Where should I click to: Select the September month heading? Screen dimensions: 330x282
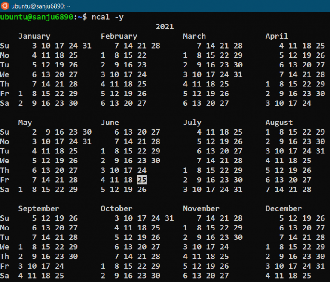click(x=39, y=208)
